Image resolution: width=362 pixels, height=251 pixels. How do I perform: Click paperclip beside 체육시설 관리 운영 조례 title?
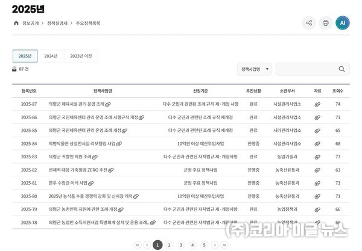(108, 105)
